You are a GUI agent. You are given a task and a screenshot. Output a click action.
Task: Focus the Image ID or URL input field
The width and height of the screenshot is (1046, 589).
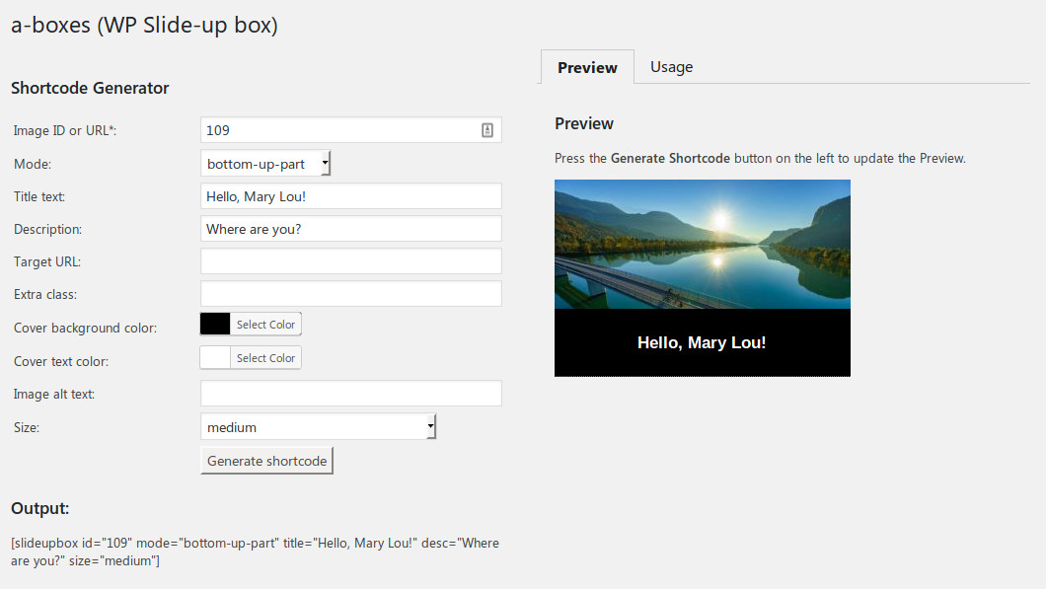[351, 130]
